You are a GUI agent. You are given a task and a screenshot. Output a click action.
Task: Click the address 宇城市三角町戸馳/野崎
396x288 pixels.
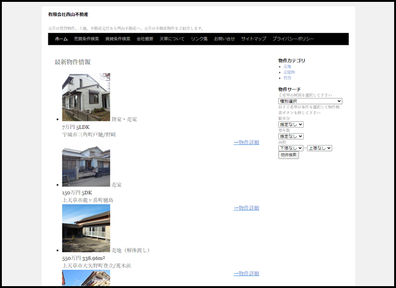coord(89,134)
